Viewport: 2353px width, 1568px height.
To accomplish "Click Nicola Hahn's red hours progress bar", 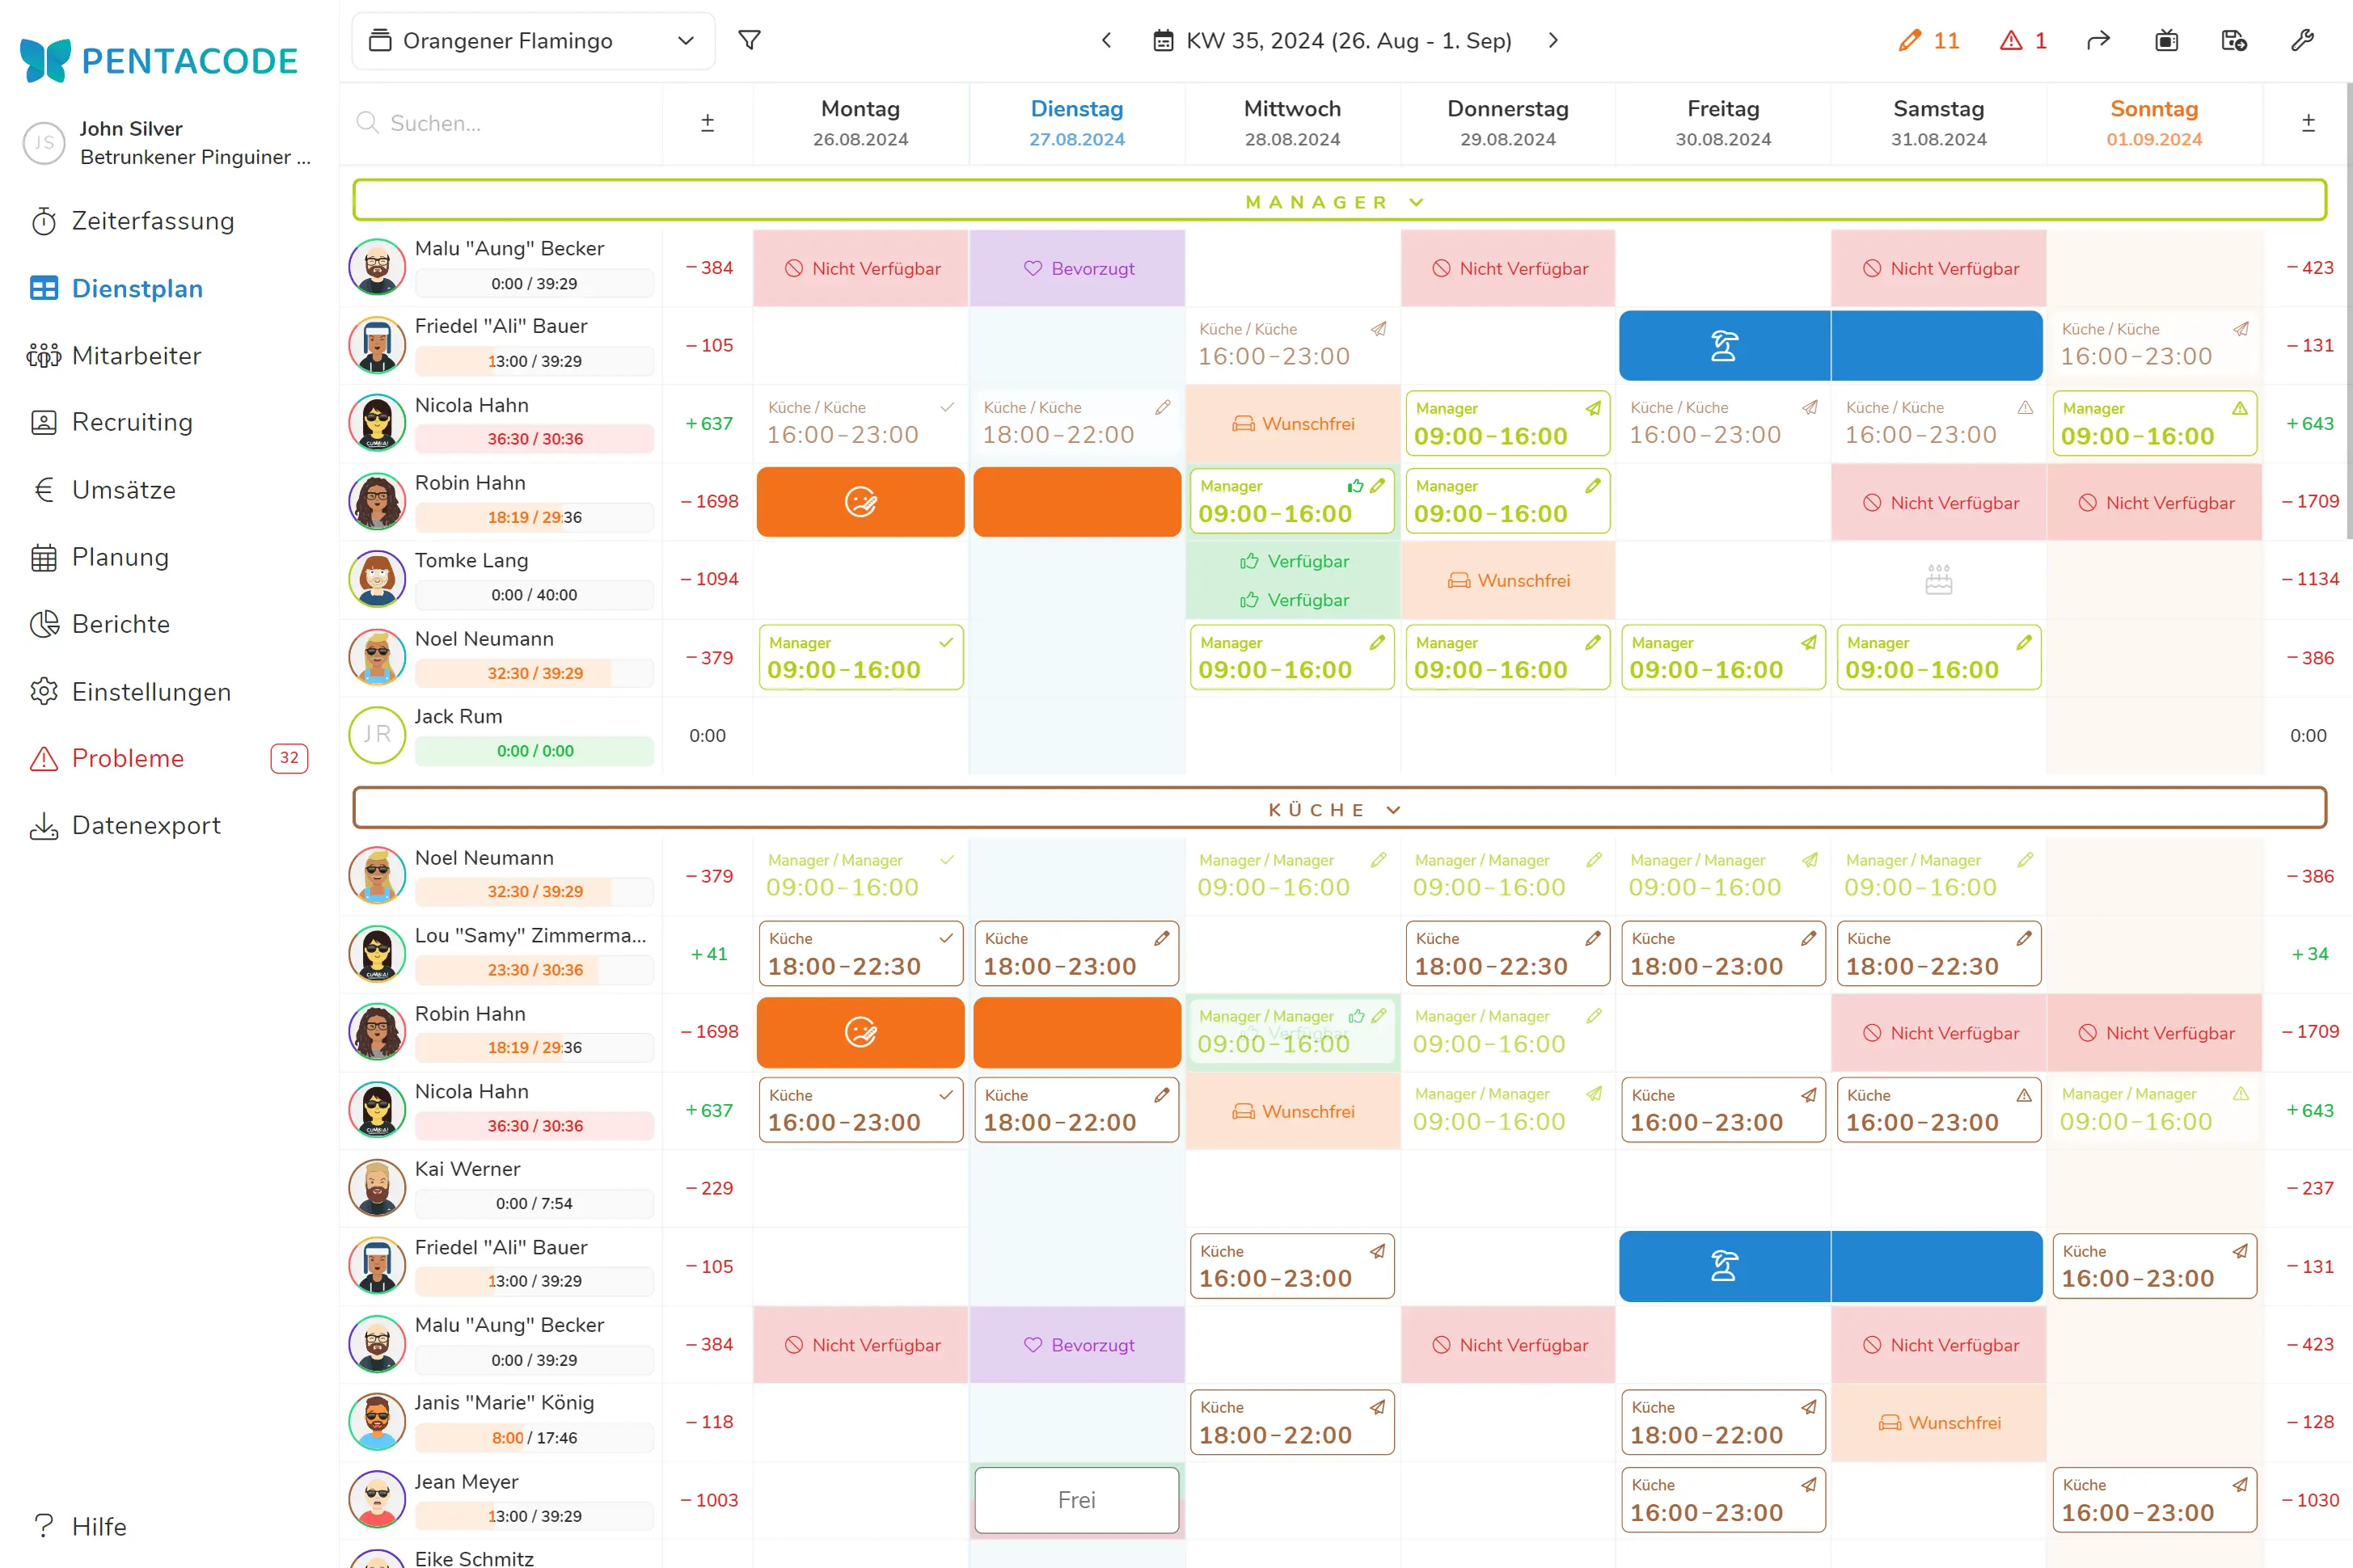I will 534,439.
